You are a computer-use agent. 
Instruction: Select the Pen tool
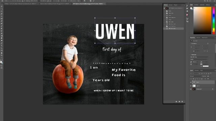2,43
